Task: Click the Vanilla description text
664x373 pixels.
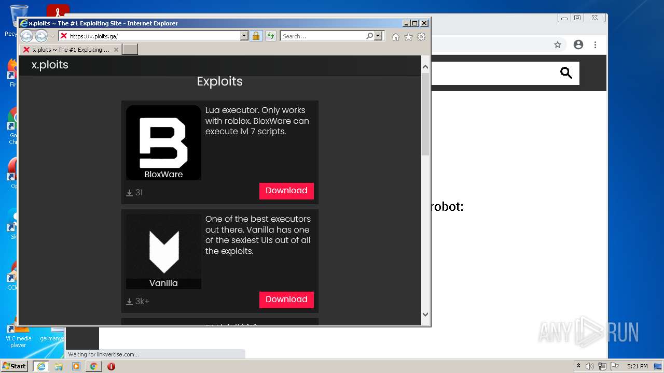Action: coord(258,235)
